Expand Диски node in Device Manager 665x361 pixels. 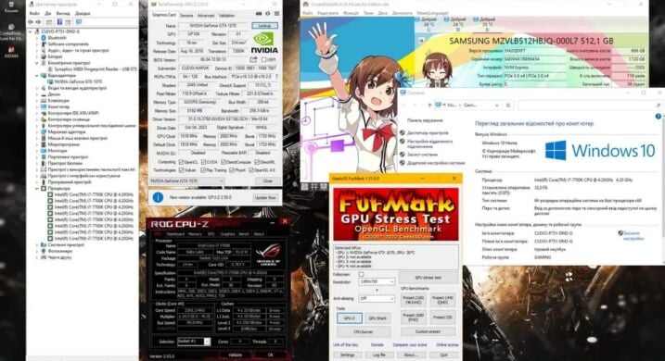(x=37, y=94)
